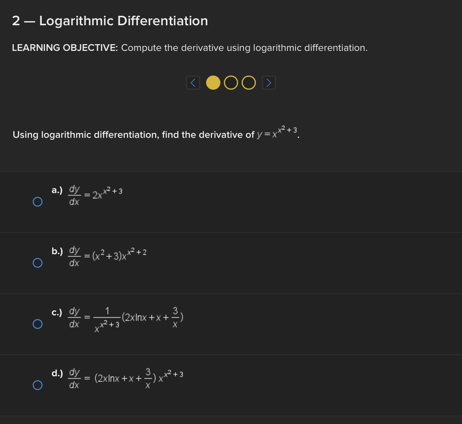Jump to the last question via progress dot

[x=248, y=83]
